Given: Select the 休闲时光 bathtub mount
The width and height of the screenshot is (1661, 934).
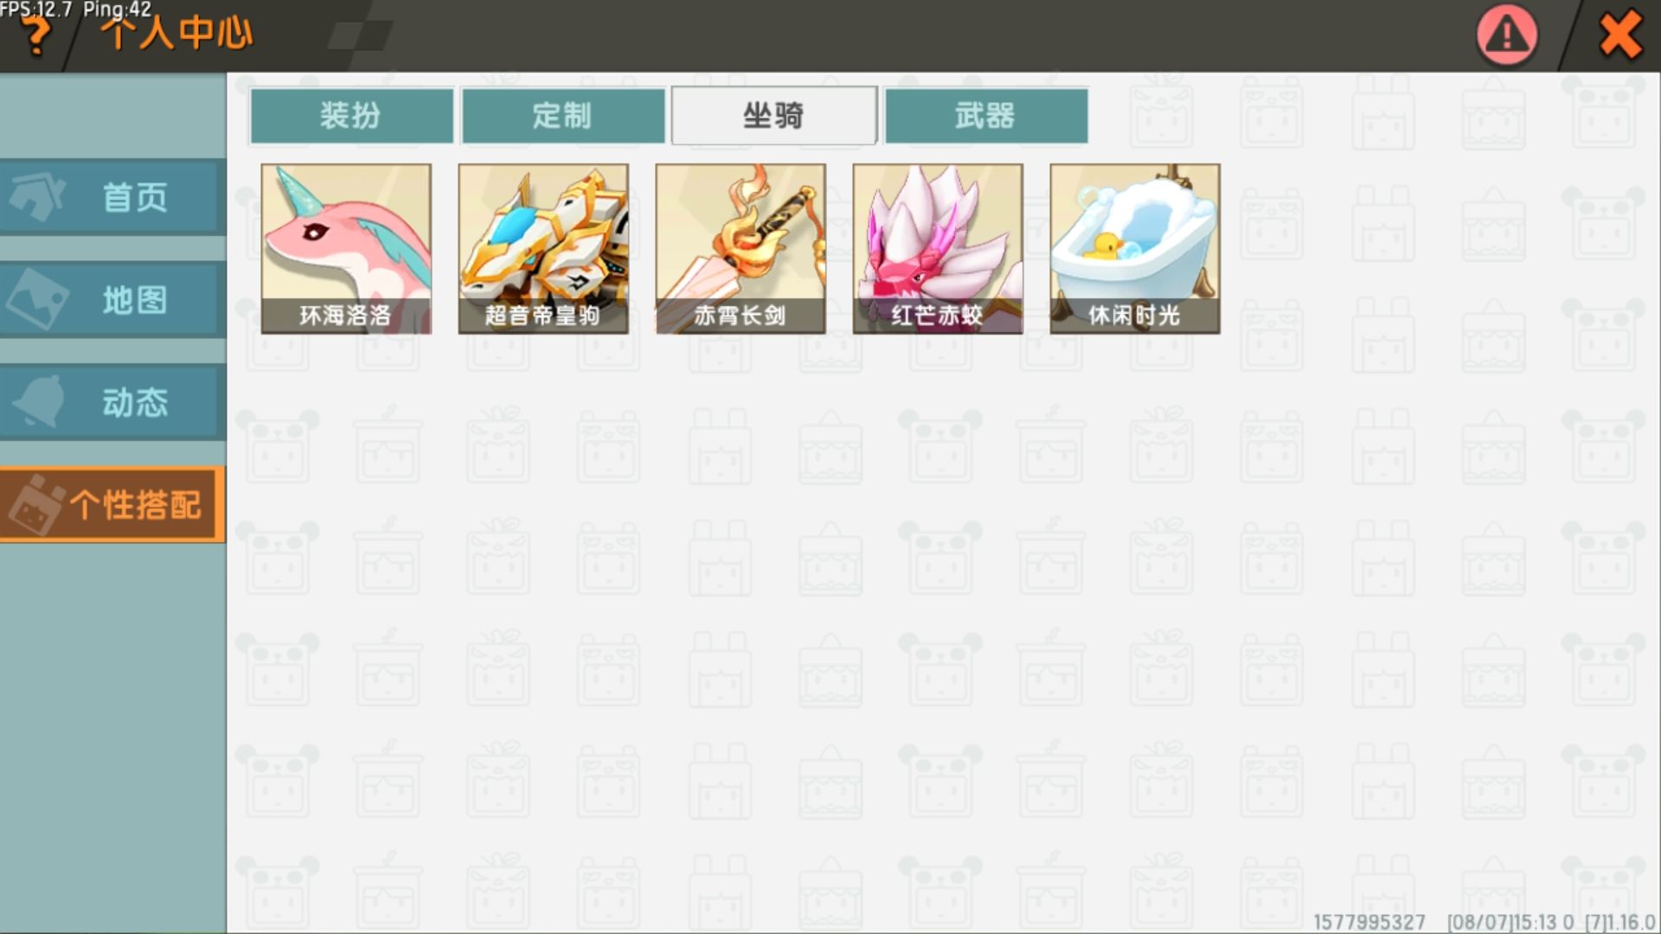Looking at the screenshot, I should tap(1135, 249).
